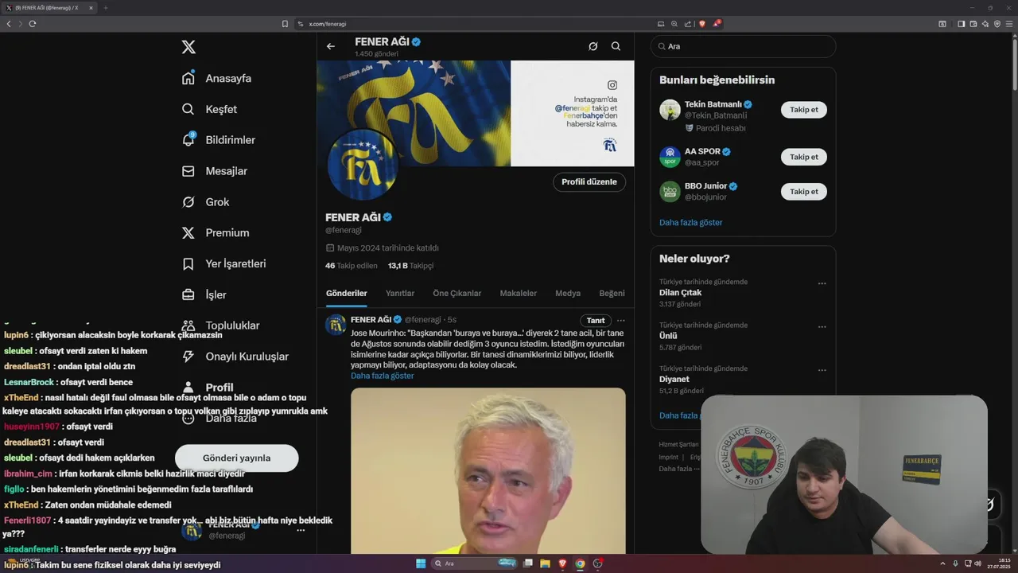Image resolution: width=1018 pixels, height=573 pixels.
Task: Click the Brave Rewards triangle icon
Action: (716, 24)
